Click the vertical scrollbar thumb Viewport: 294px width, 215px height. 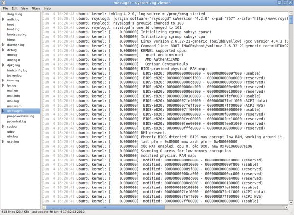(x=291, y=19)
